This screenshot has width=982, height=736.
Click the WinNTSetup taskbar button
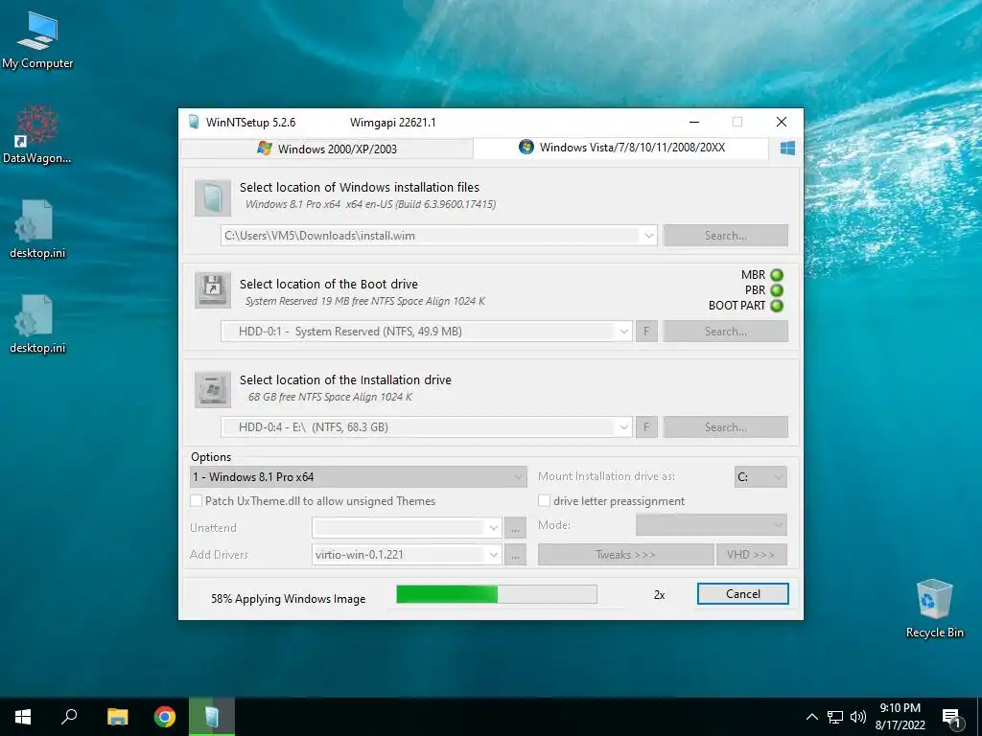point(212,717)
